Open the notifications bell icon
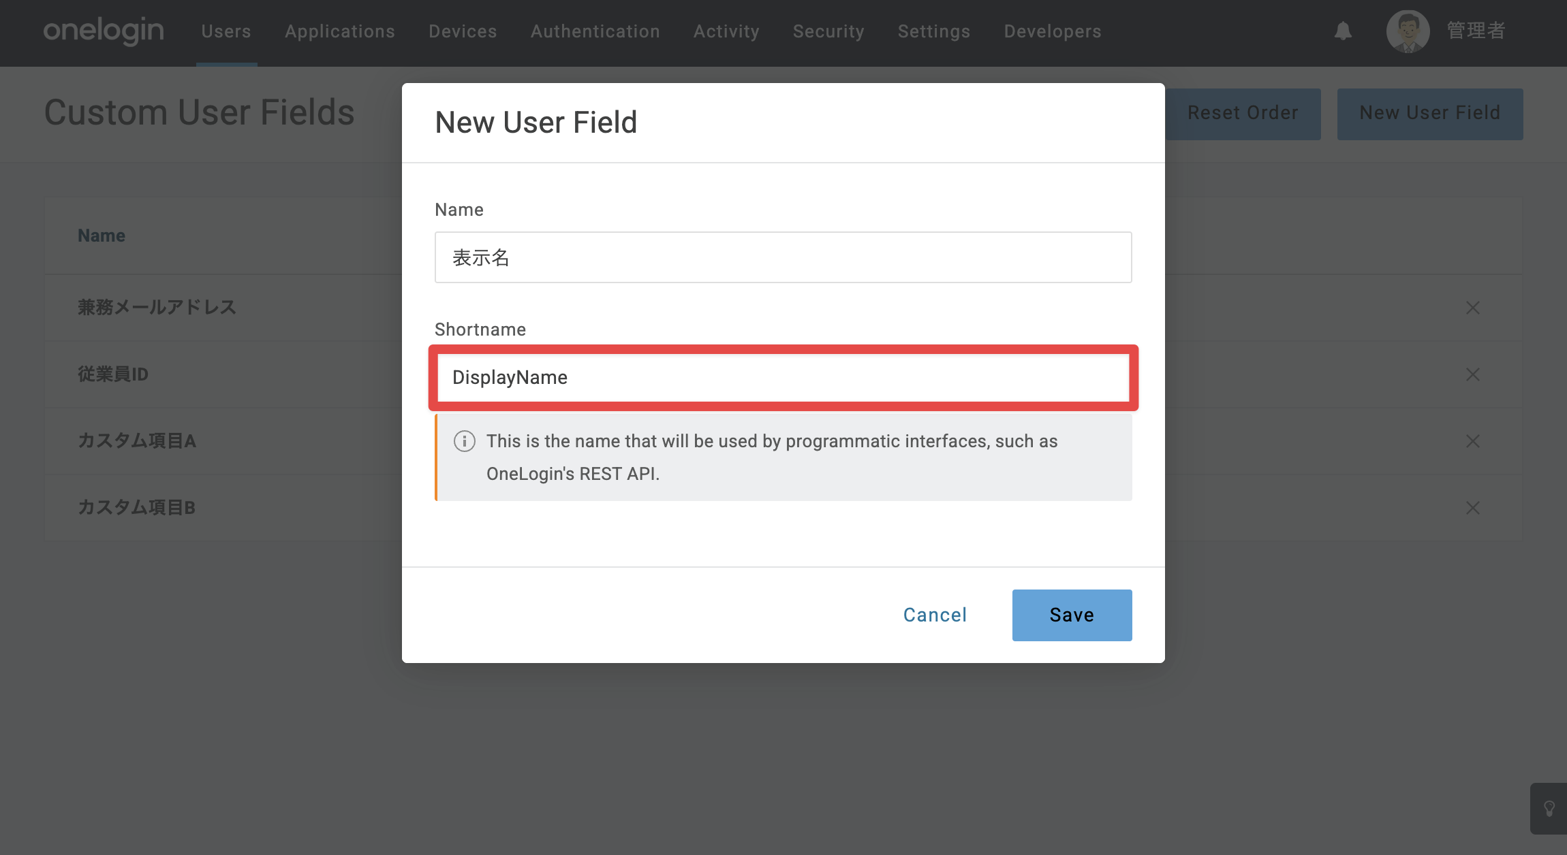Image resolution: width=1567 pixels, height=855 pixels. [x=1343, y=31]
